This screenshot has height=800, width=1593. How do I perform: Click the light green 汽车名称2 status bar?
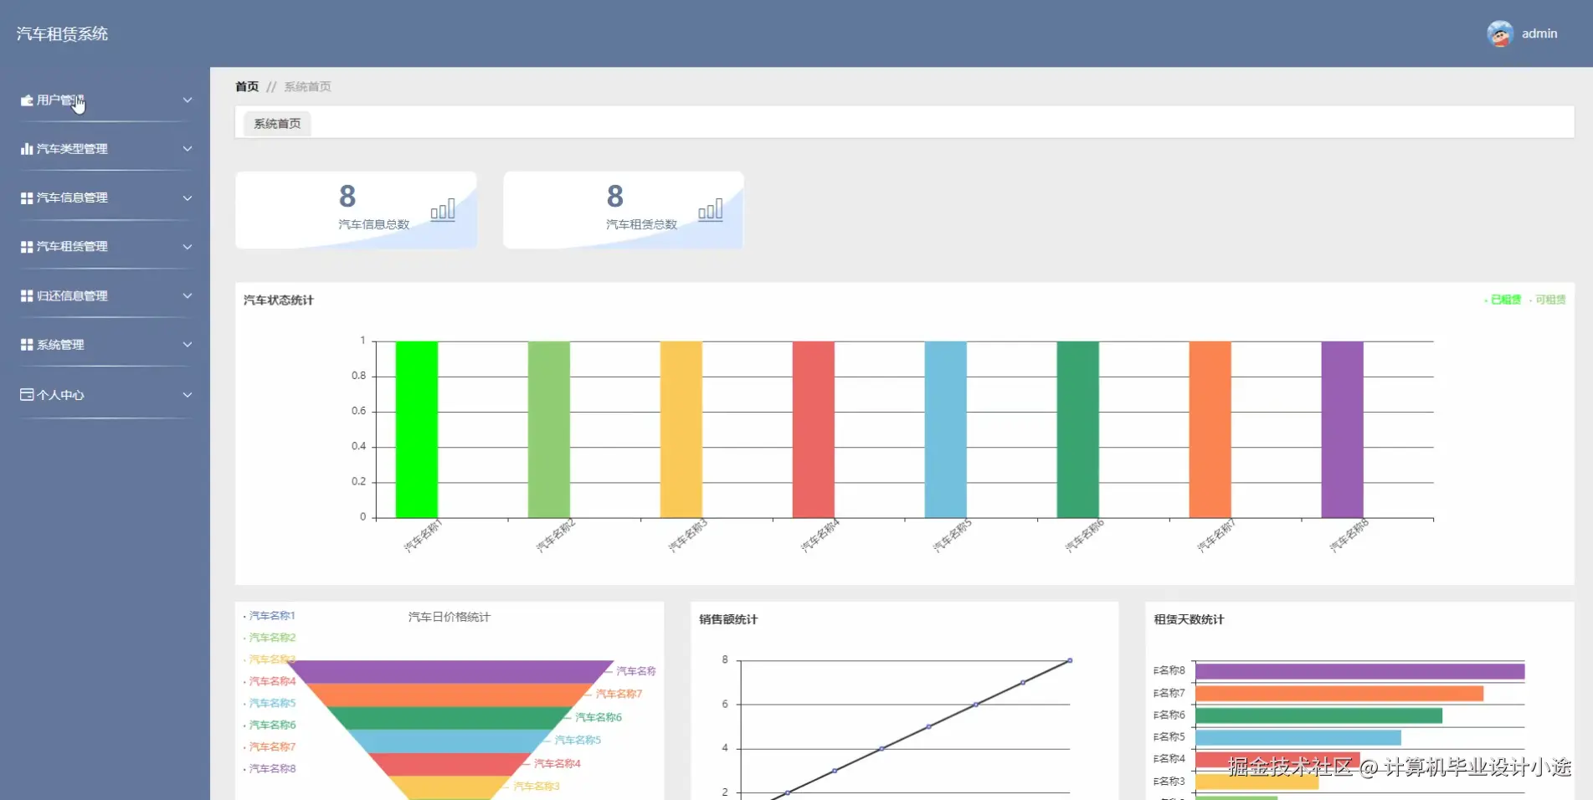tap(549, 429)
